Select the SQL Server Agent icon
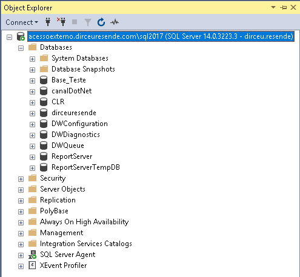This screenshot has height=277, width=300. point(32,255)
